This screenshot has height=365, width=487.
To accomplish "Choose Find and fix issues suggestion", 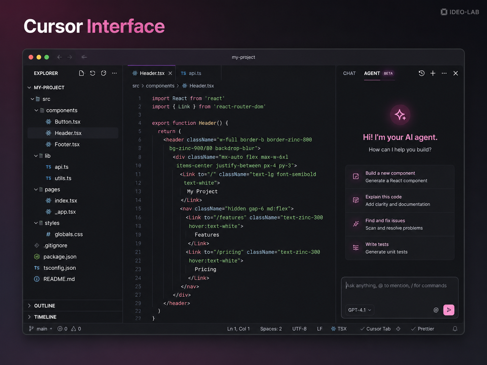I will point(400,224).
